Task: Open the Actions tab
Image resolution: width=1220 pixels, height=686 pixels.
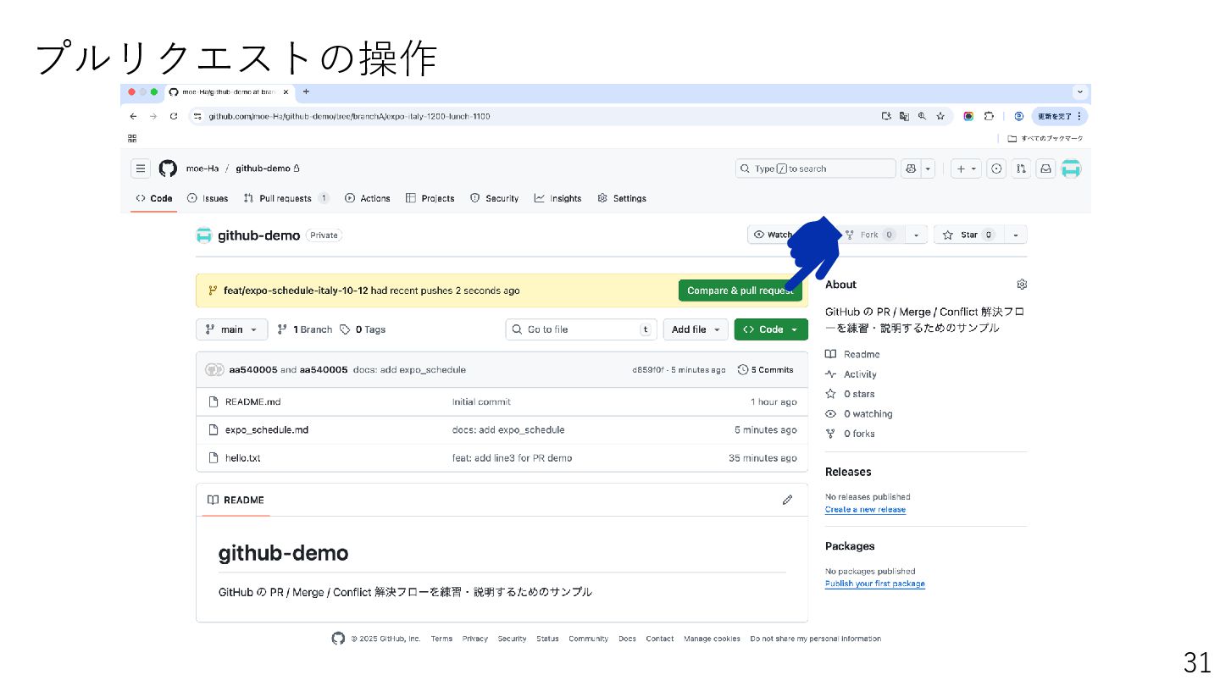Action: pos(368,198)
